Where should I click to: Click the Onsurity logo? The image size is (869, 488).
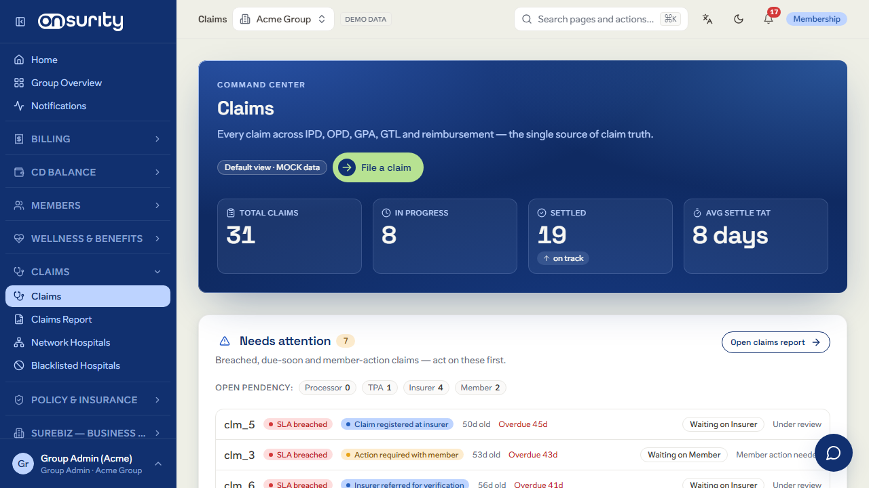click(x=81, y=22)
